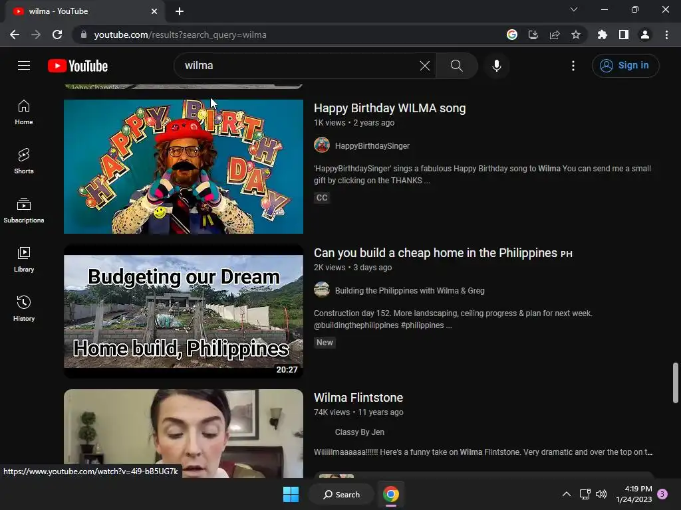The width and height of the screenshot is (681, 510).
Task: Bookmark this page with star icon
Action: (x=576, y=35)
